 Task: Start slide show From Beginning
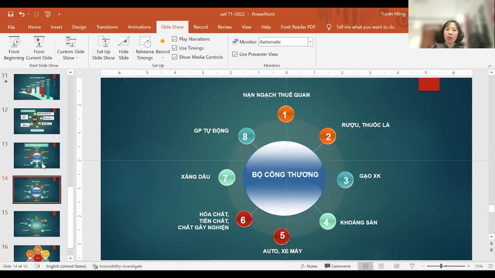coord(14,47)
